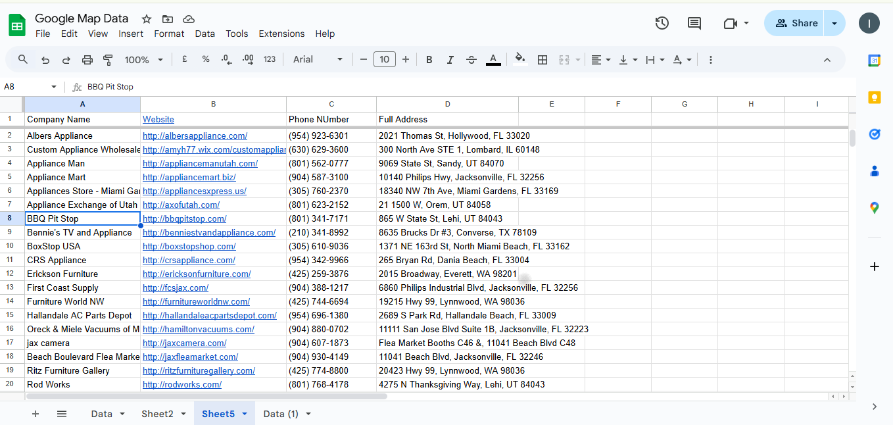Screen dimensions: 893x425
Task: Open the fill color picker
Action: 520,60
